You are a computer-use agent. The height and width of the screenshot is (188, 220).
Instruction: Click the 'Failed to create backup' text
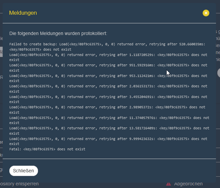(33, 44)
